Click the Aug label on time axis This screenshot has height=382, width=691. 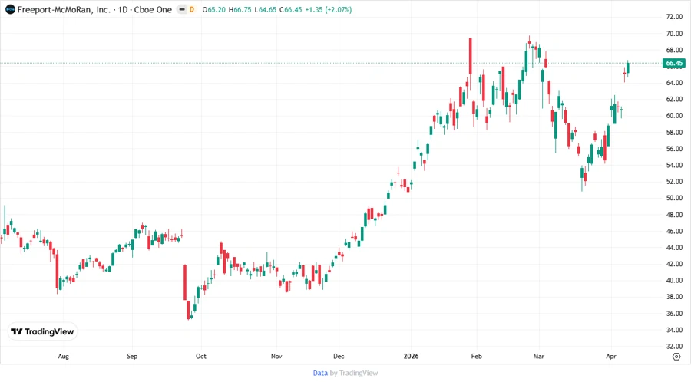pyautogui.click(x=64, y=356)
